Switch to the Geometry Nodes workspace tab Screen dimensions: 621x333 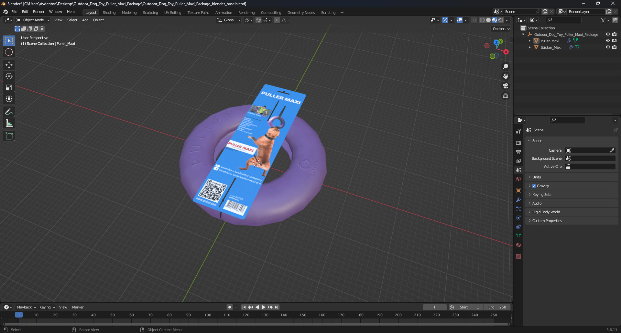tap(301, 13)
